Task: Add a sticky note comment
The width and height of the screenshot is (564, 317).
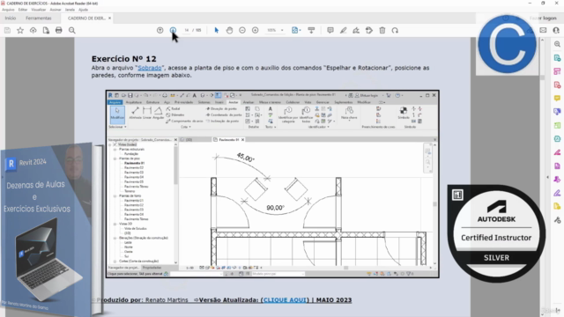Action: click(x=330, y=31)
